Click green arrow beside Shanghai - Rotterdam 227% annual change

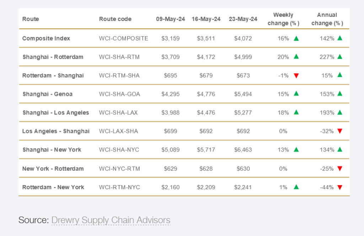[340, 57]
